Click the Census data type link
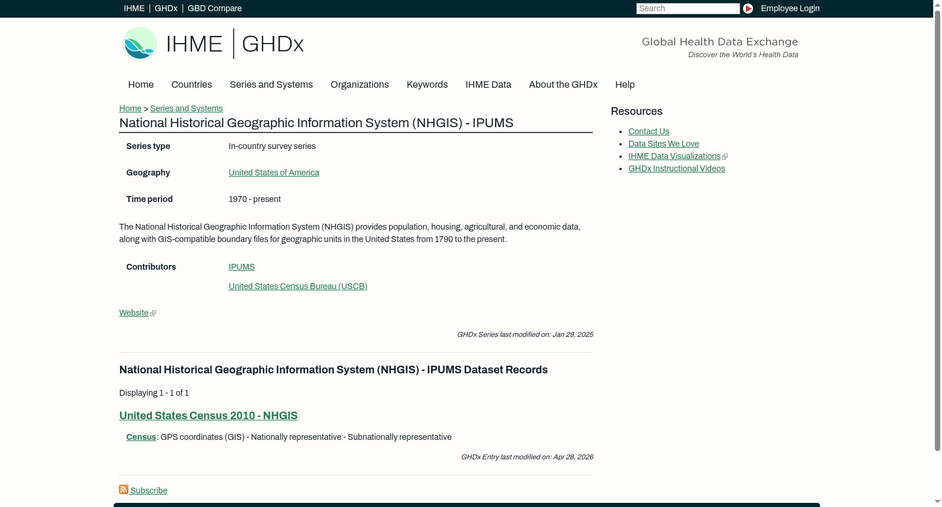 [x=141, y=437]
